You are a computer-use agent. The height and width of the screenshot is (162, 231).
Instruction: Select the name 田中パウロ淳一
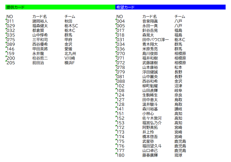pos(155,40)
